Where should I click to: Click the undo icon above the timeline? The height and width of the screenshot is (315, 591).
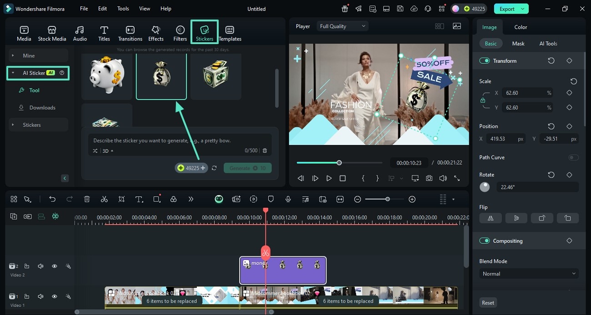point(52,199)
